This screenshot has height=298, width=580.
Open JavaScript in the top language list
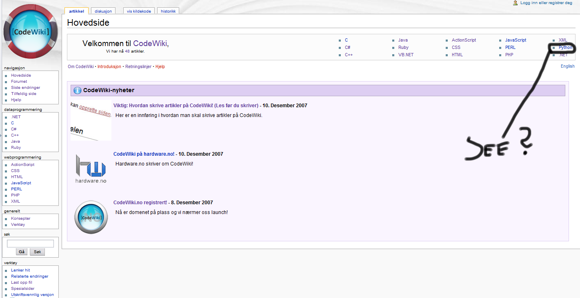pyautogui.click(x=516, y=40)
